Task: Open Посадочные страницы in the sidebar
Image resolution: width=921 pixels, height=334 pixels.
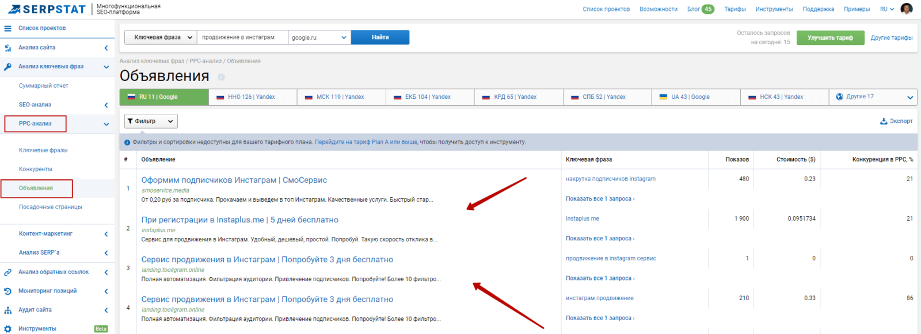Action: click(51, 207)
